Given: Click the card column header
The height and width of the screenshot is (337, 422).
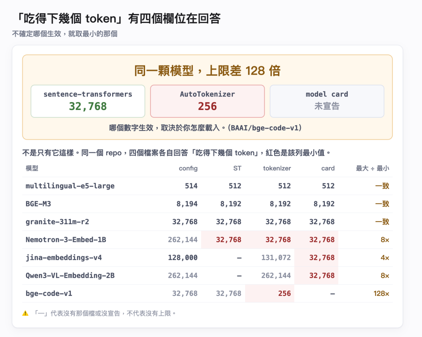Looking at the screenshot, I should 328,168.
